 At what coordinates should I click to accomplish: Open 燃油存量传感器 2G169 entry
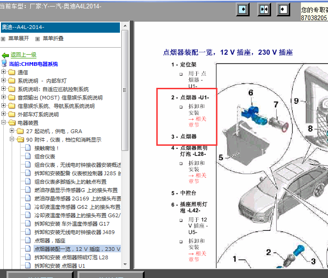click(77, 199)
